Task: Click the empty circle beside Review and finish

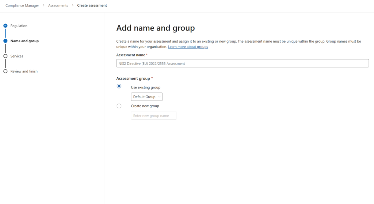Action: (5, 71)
